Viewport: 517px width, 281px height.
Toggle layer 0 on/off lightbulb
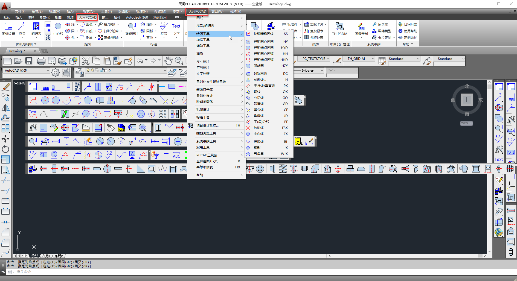(88, 71)
